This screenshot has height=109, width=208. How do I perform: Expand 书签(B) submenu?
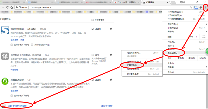point(185,31)
